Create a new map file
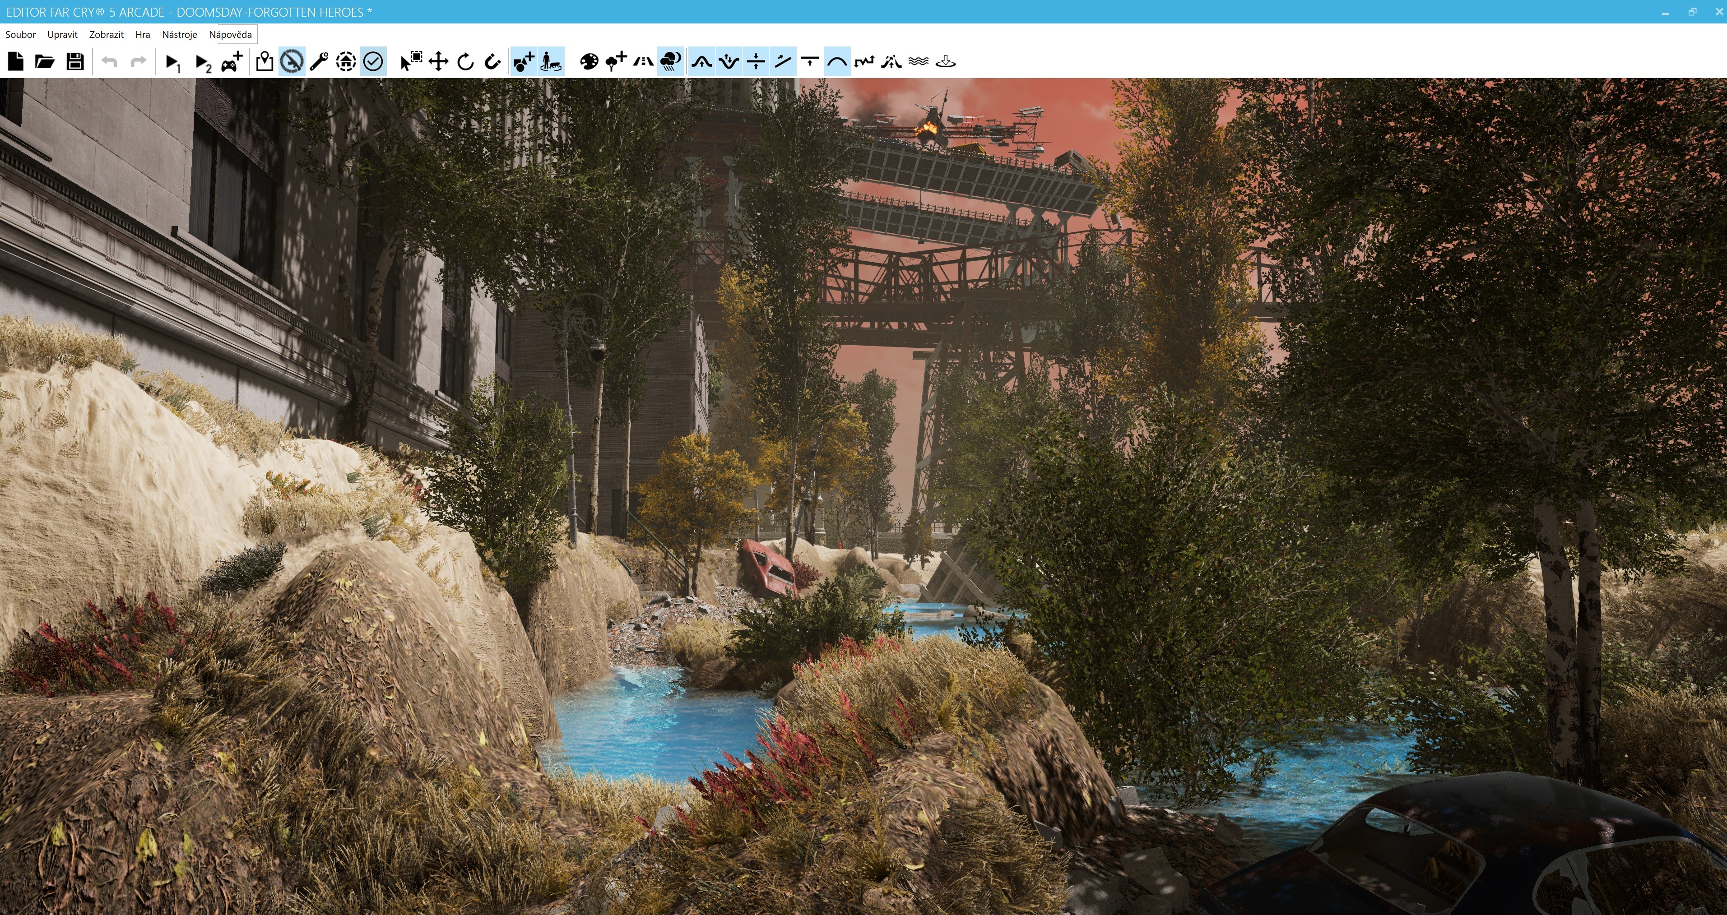 [15, 62]
